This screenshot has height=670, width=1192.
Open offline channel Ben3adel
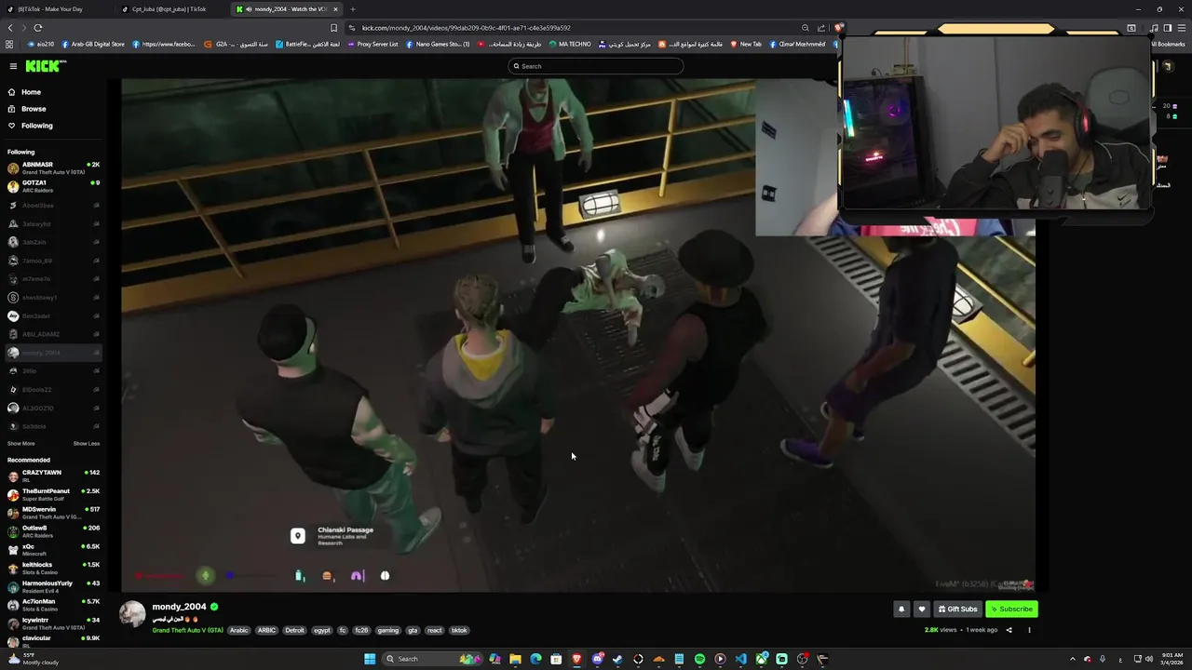[53, 315]
